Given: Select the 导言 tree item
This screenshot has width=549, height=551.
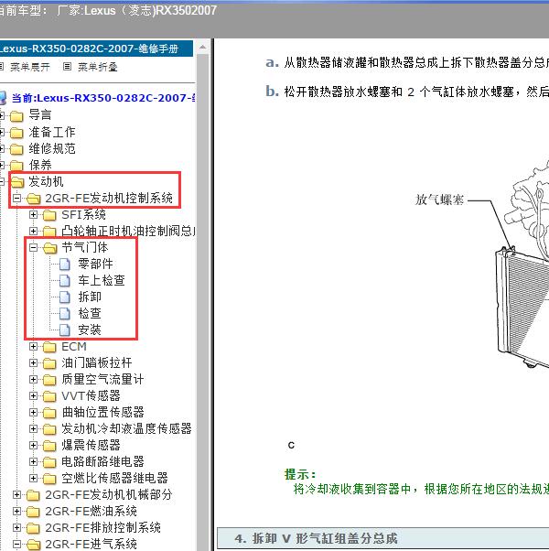Looking at the screenshot, I should point(40,115).
